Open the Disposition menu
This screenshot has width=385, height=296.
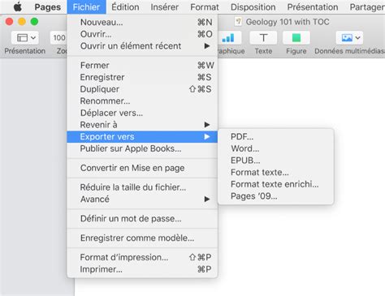tap(253, 7)
